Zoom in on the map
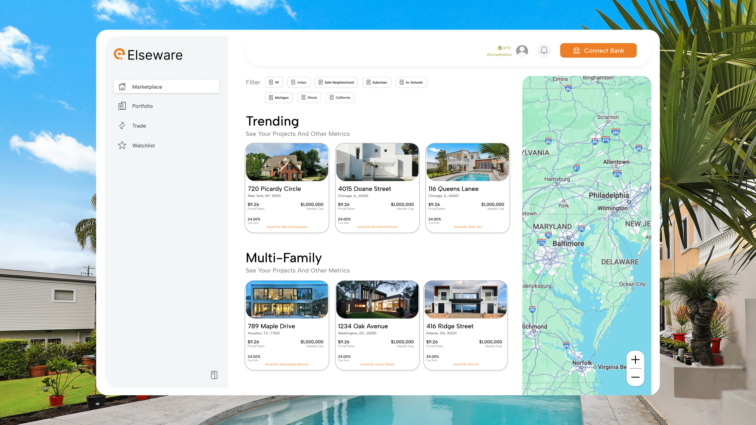756x425 pixels. 635,360
